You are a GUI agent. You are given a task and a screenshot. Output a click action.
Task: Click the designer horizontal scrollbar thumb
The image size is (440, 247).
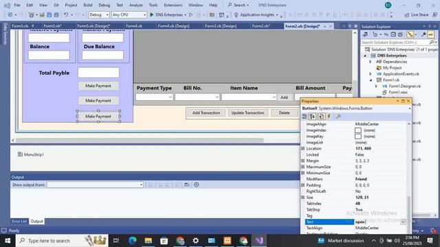[x=140, y=140]
